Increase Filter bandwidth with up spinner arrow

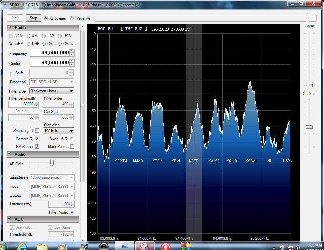coord(36,103)
